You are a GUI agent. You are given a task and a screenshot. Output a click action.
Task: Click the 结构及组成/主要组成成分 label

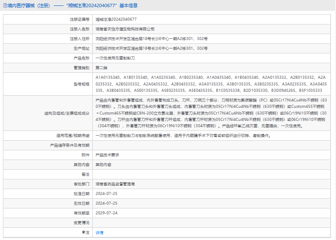67,113
